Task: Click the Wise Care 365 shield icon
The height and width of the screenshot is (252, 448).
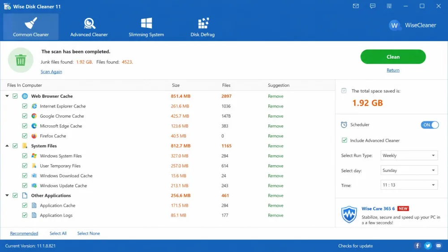Action: point(349,214)
